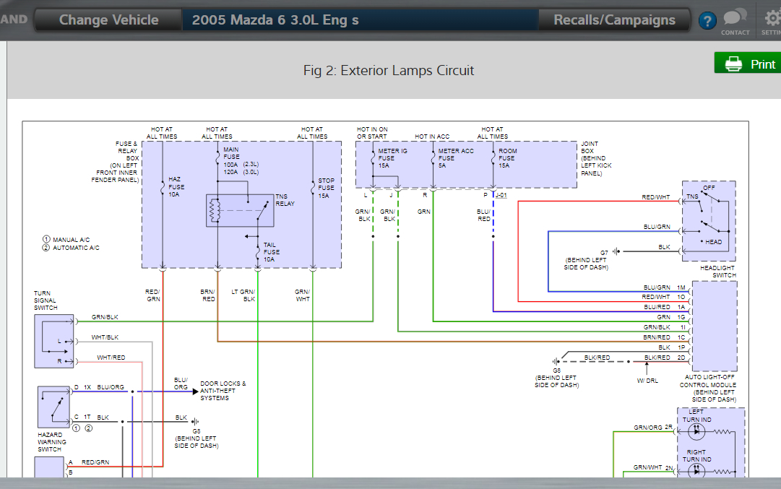This screenshot has width=781, height=489.
Task: Click the TURN SIGNAL SWITCH label
Action: click(x=46, y=300)
